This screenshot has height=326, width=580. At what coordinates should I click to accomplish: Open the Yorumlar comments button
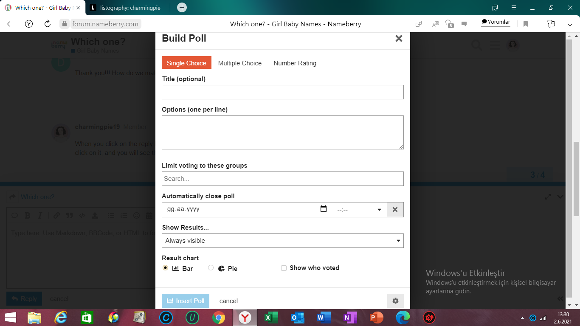coord(496,22)
